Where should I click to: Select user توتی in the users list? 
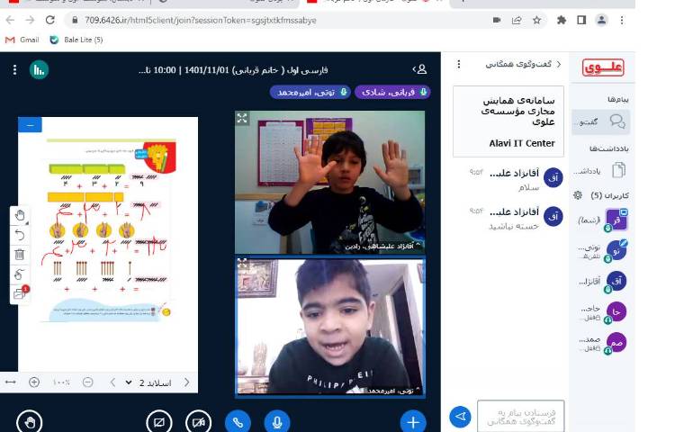coord(604,251)
